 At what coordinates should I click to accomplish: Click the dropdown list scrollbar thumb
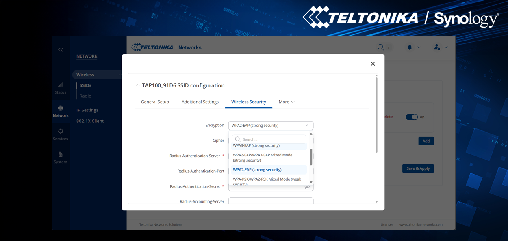[x=311, y=157]
